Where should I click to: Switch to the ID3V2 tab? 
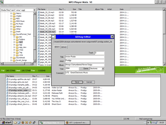(64, 47)
